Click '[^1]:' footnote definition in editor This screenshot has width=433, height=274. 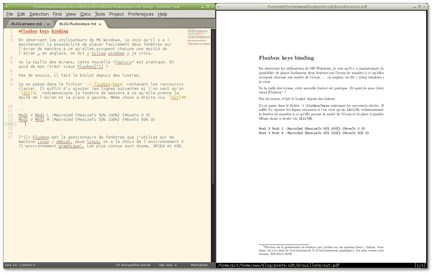[24, 137]
